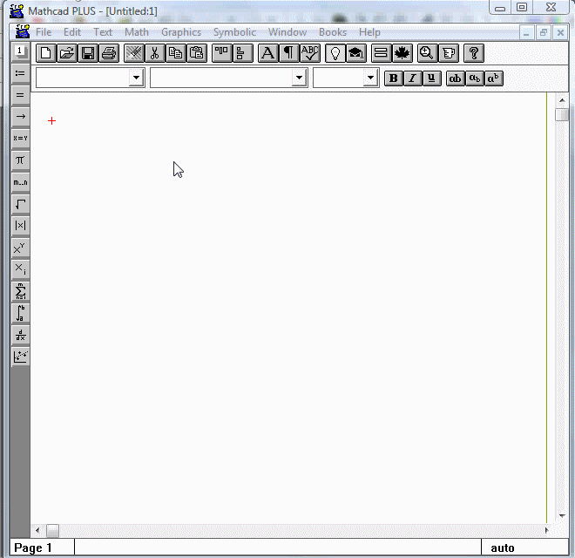Image resolution: width=575 pixels, height=558 pixels.
Task: Toggle Bold text formatting
Action: pos(393,78)
